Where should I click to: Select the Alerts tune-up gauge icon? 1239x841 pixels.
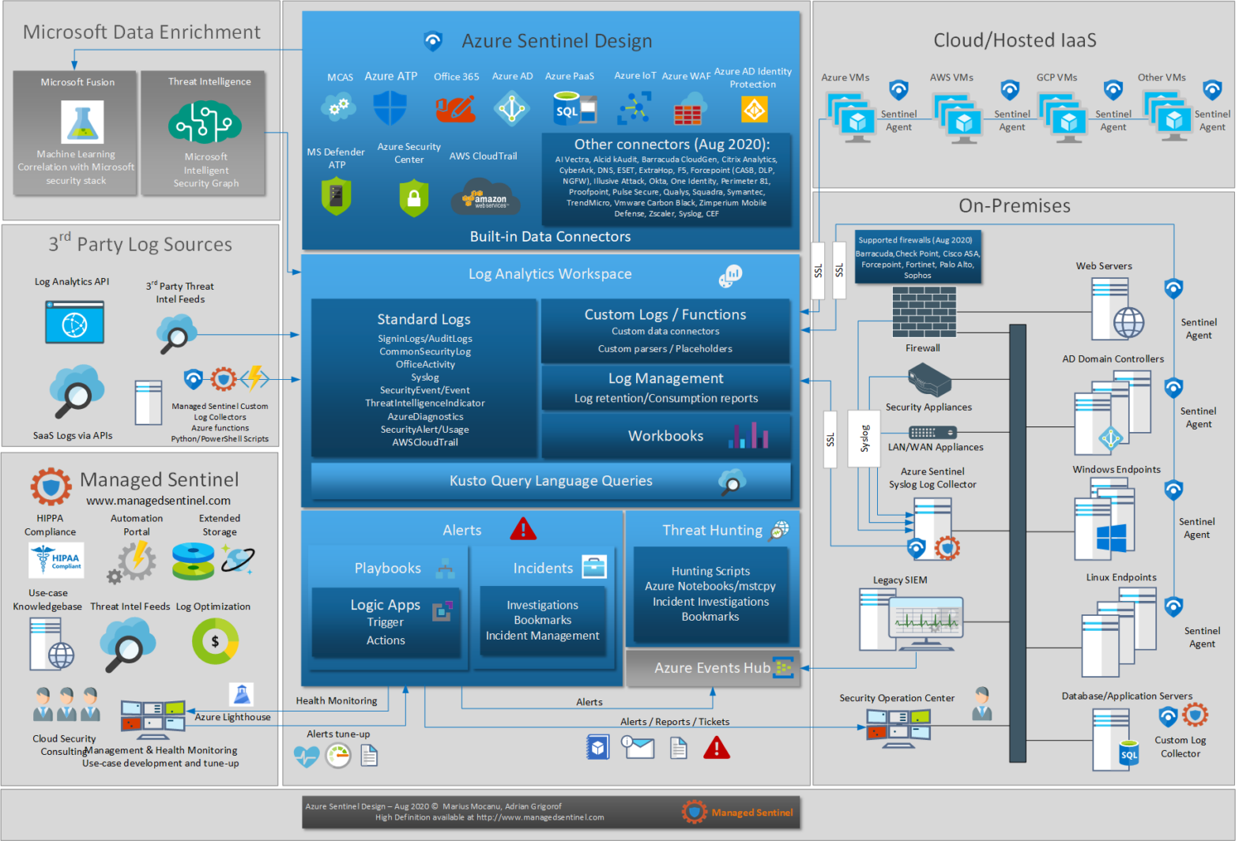click(x=338, y=756)
